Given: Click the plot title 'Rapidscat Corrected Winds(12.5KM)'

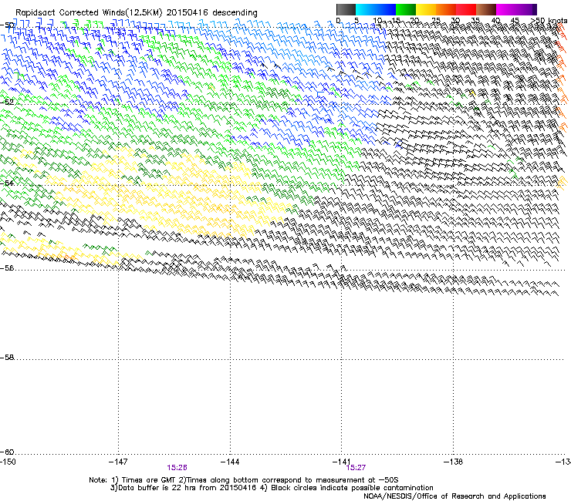Looking at the screenshot, I should tap(89, 13).
